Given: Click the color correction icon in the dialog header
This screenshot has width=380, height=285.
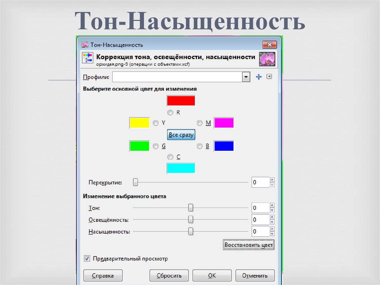Looking at the screenshot, I should (88, 57).
